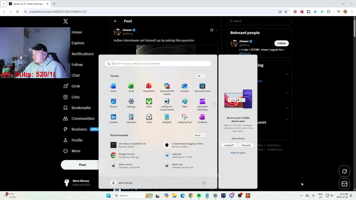Launch the Xbox app

coord(149,103)
